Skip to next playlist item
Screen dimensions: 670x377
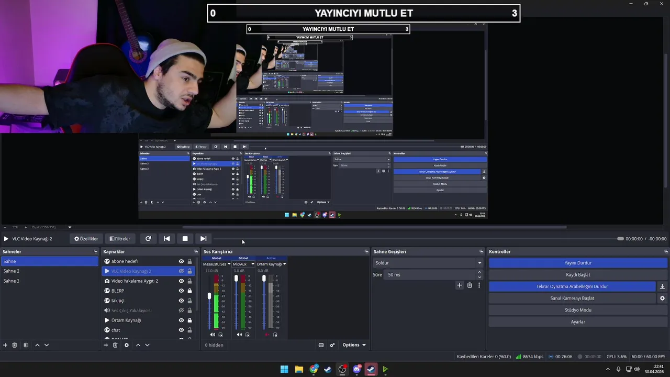tap(203, 239)
